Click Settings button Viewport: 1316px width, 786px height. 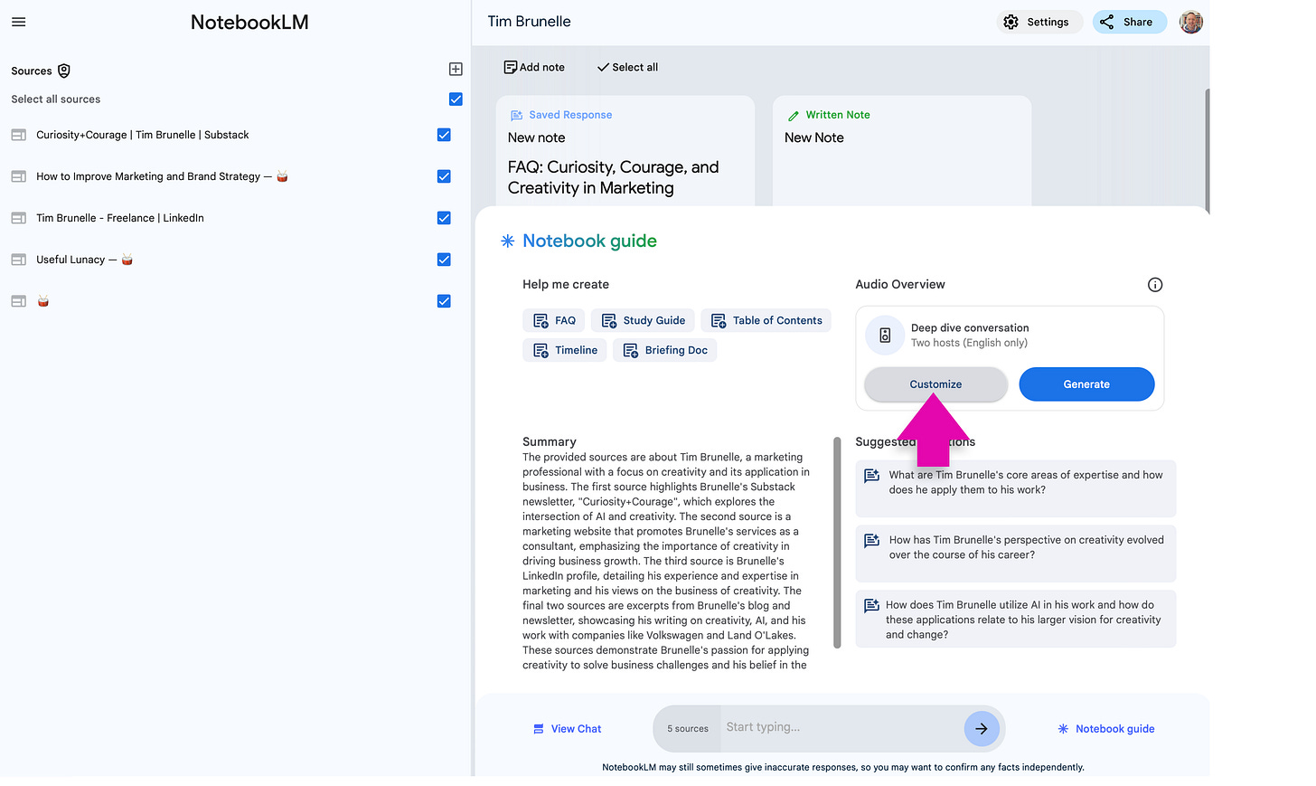pos(1039,22)
